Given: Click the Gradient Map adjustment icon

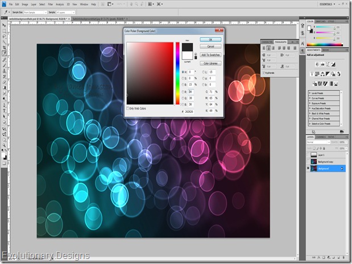Looking at the screenshot, I should 330,83.
